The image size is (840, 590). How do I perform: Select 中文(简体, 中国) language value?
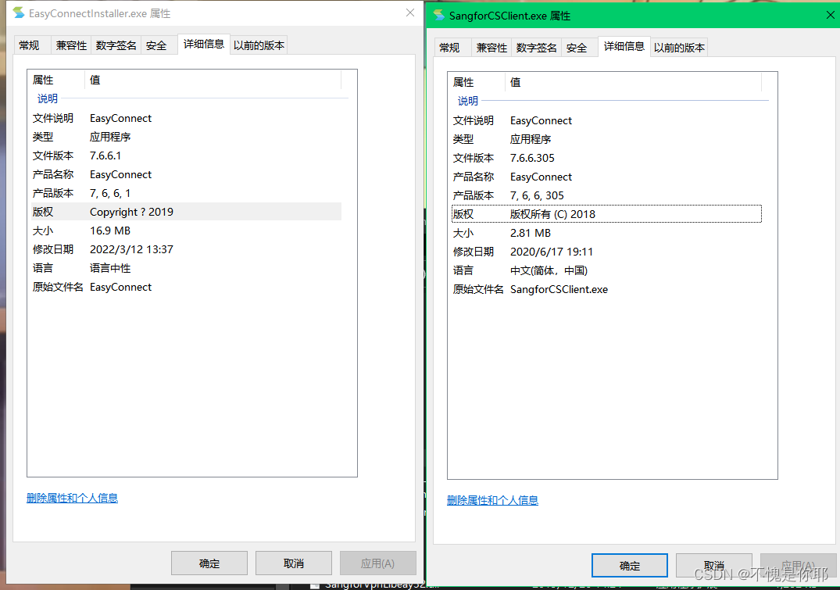(549, 270)
